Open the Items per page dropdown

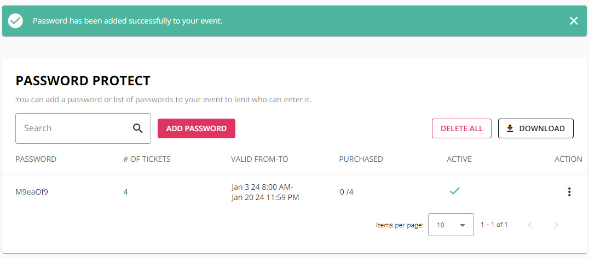click(451, 225)
